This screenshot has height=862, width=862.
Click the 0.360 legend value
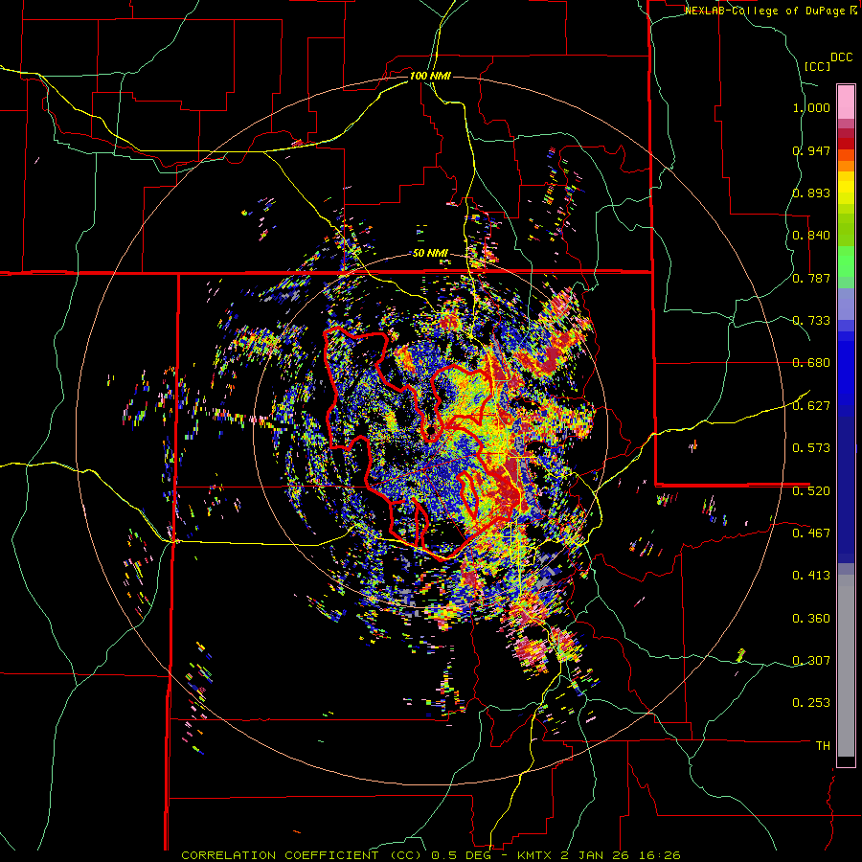pos(811,619)
